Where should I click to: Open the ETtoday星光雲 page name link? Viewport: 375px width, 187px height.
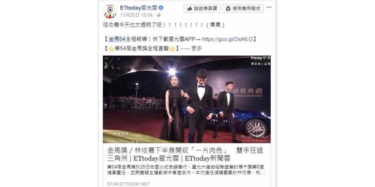pyautogui.click(x=139, y=8)
